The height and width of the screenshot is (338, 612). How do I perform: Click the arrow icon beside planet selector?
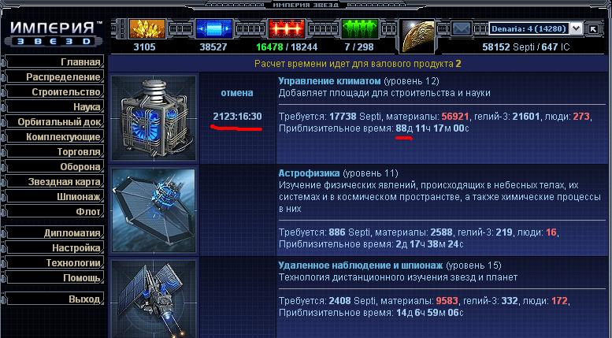[x=593, y=29]
